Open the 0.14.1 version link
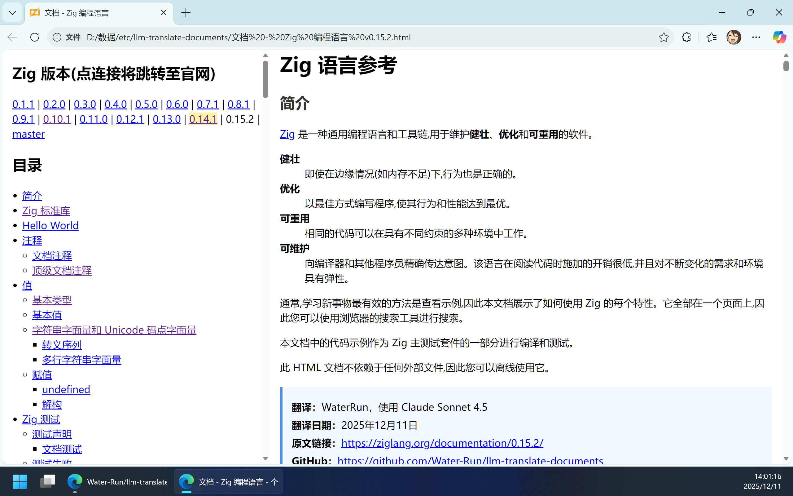793x496 pixels. (203, 119)
